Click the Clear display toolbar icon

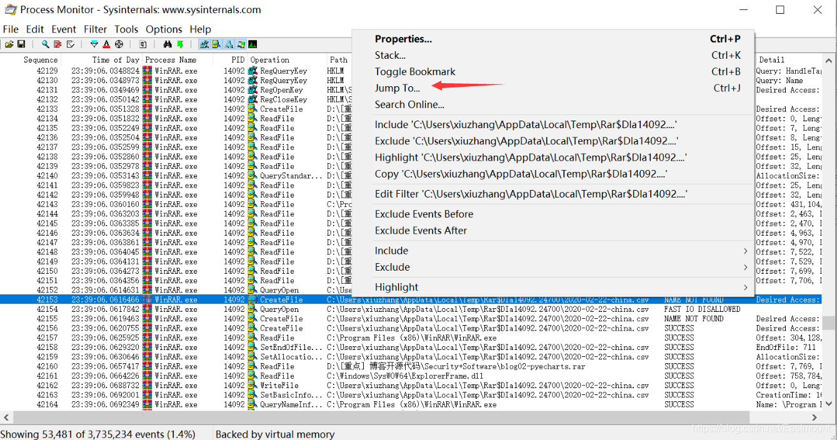71,44
